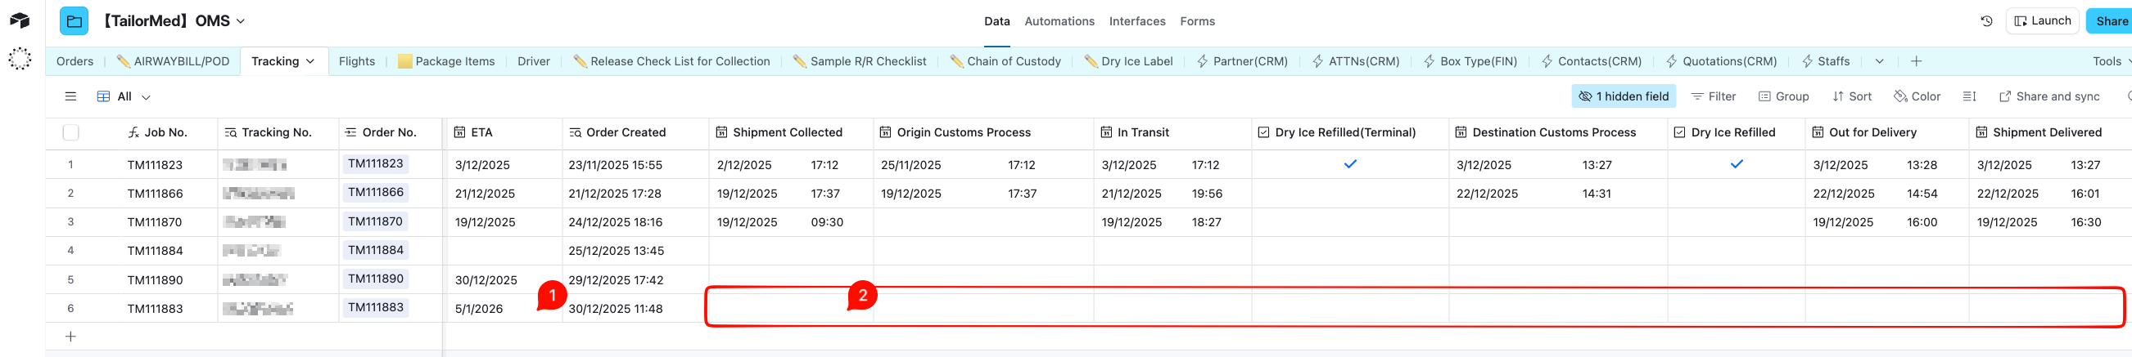Screen dimensions: 2132x357
Task: Click the Sort records button
Action: click(1851, 96)
